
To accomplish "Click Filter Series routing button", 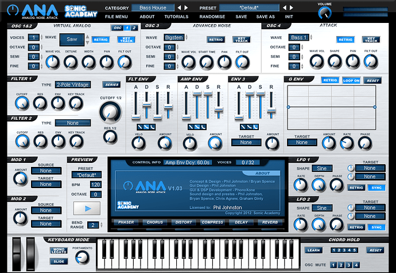I will click(112, 85).
